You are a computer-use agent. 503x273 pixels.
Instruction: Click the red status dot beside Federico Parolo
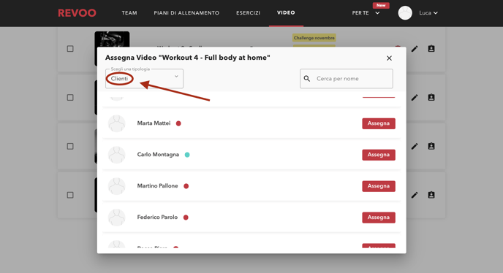(x=186, y=218)
